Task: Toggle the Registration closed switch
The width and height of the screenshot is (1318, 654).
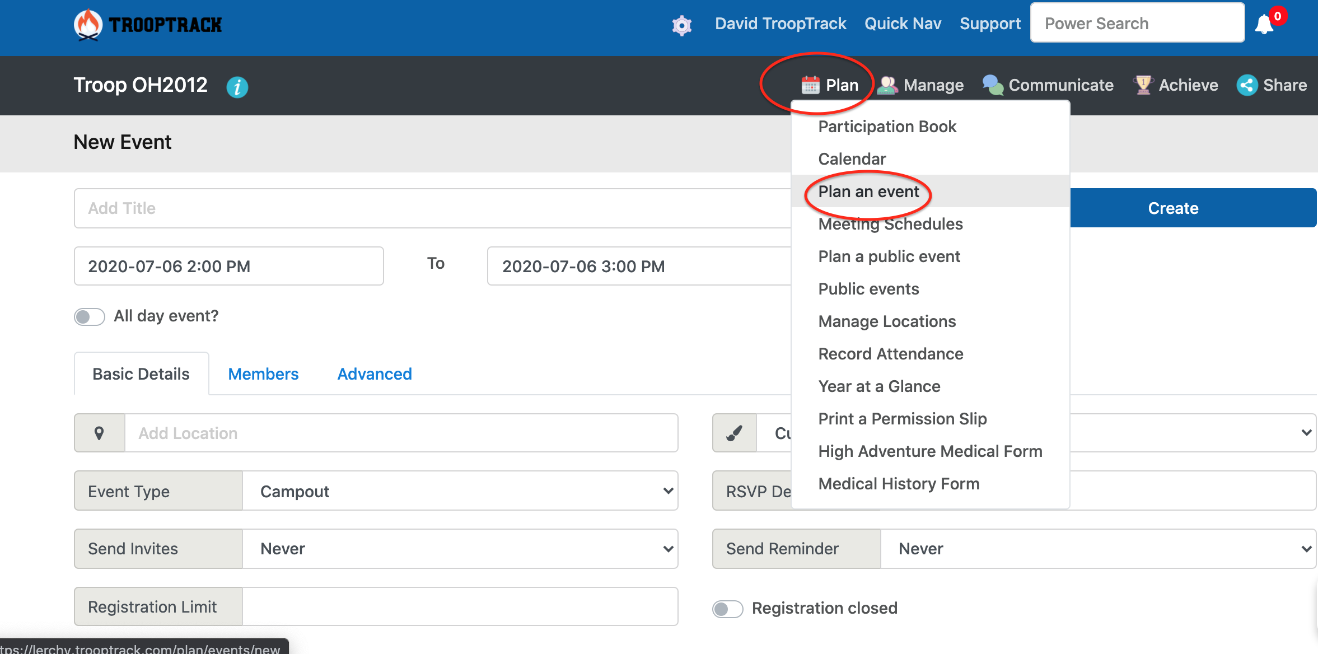Action: click(727, 609)
